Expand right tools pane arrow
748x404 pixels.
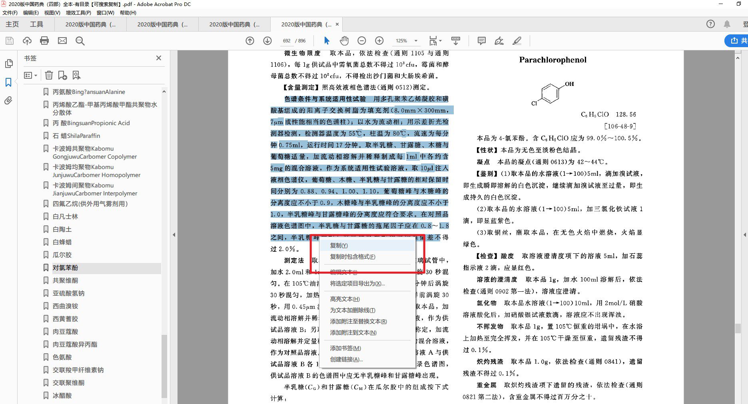point(745,235)
